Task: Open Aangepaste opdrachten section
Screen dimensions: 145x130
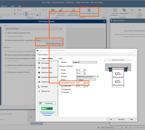Action: (48, 77)
